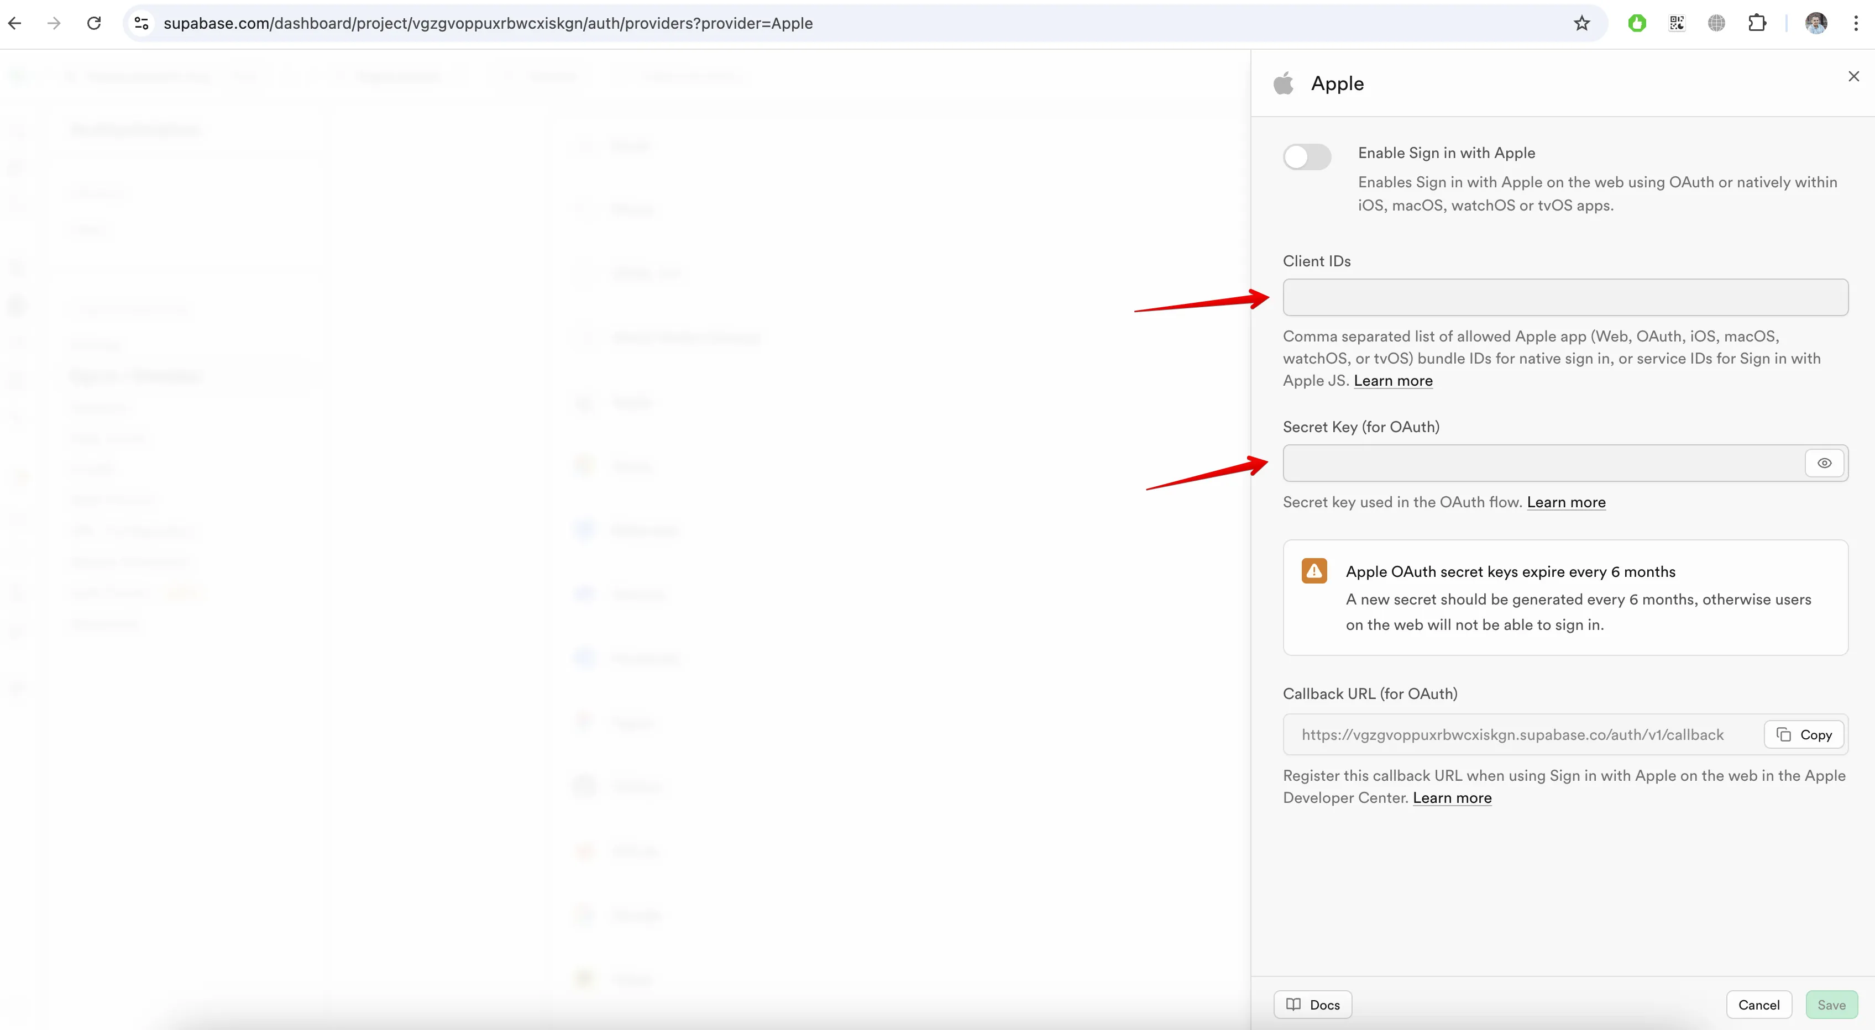Cancel the Apple provider changes
Viewport: 1875px width, 1030px height.
1759,1005
